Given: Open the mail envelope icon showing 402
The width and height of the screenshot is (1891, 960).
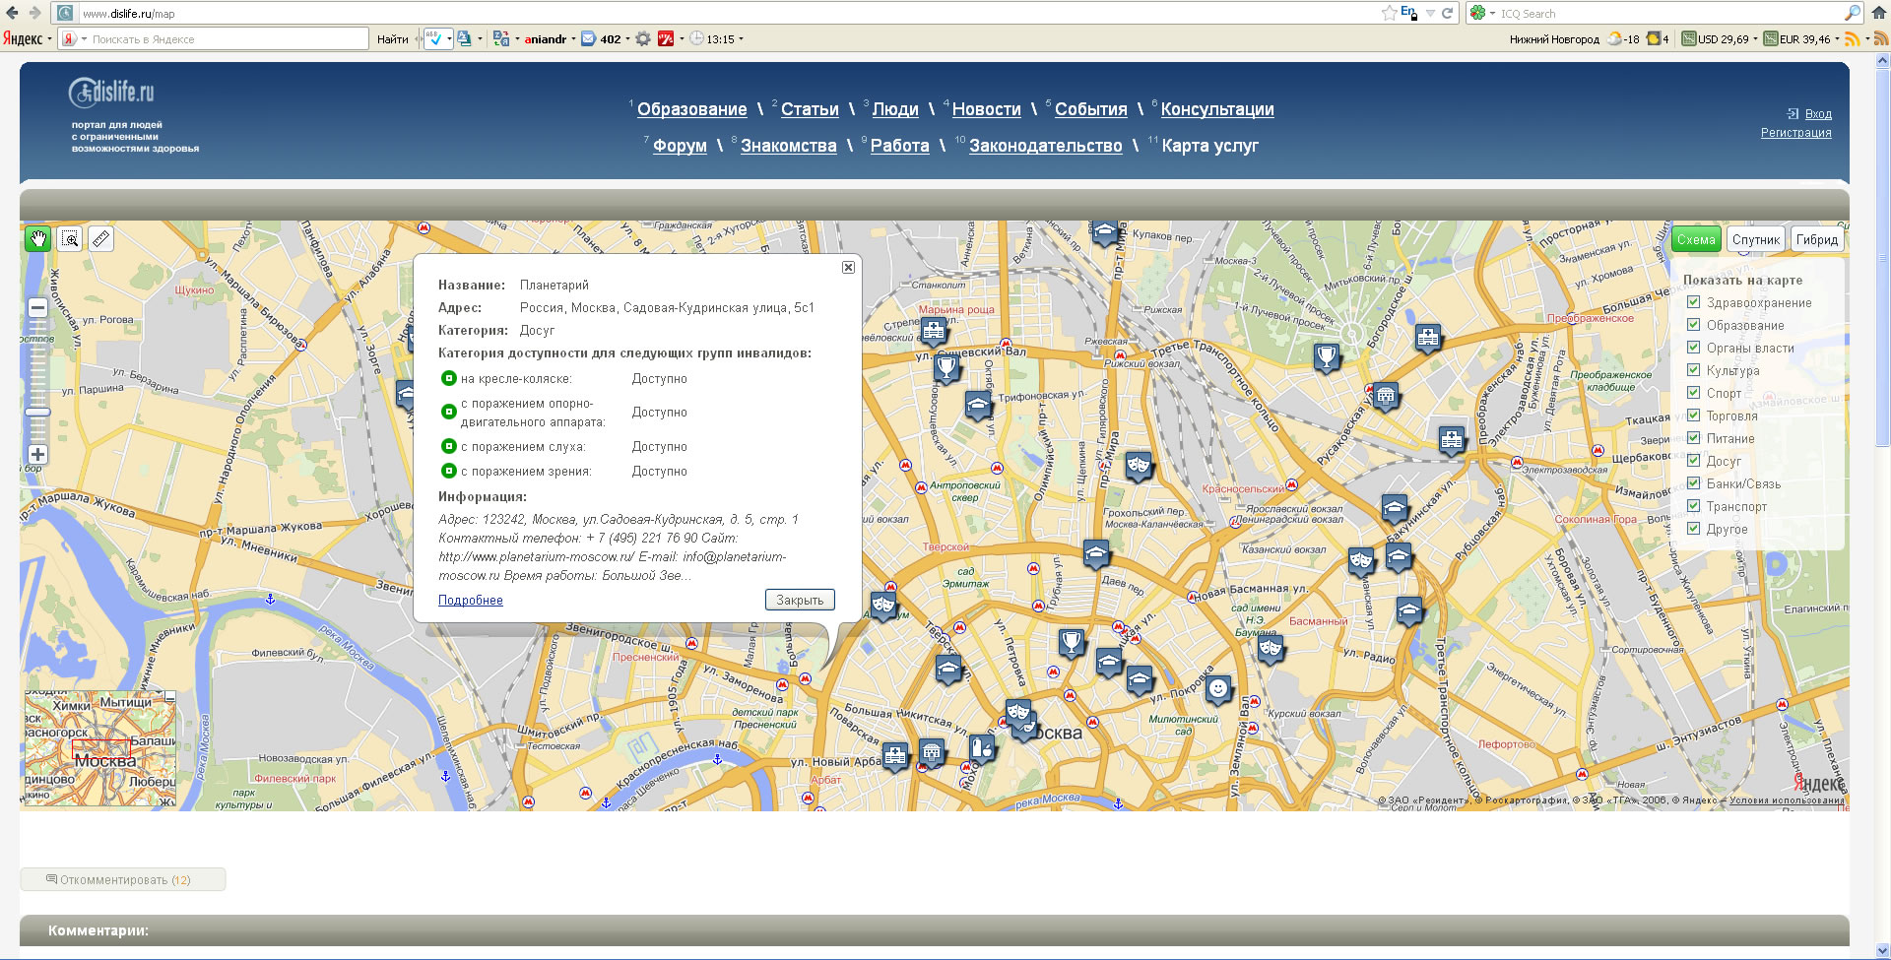Looking at the screenshot, I should tap(588, 39).
